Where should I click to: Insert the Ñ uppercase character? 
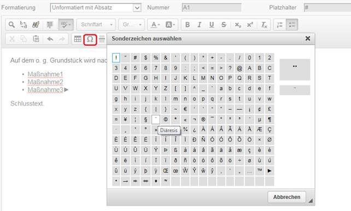[x=203, y=139]
